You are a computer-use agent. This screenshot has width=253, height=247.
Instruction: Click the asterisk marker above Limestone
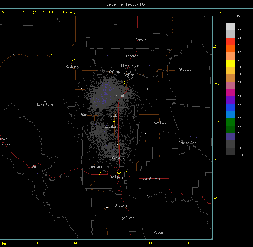(x=45, y=101)
